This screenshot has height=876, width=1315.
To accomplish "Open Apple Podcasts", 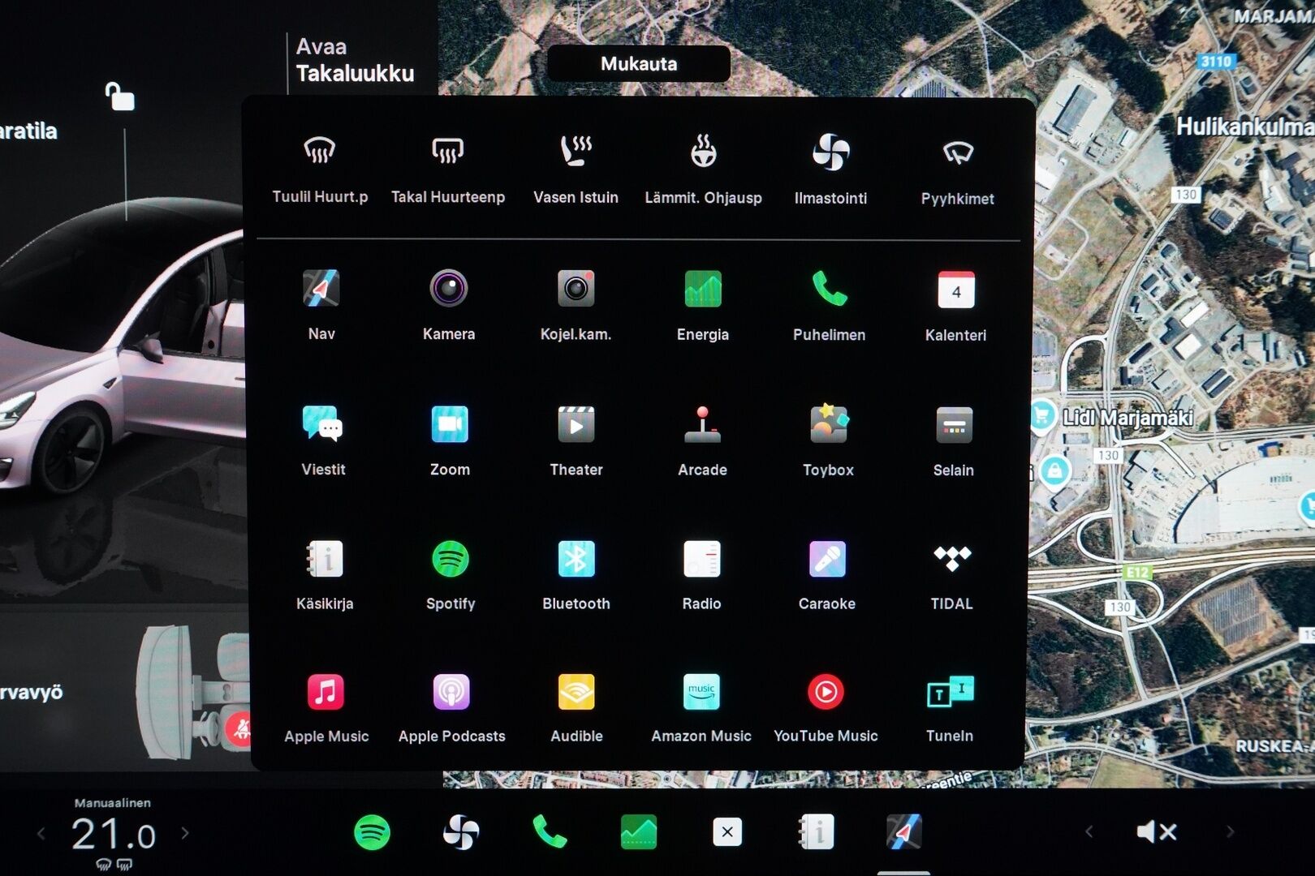I will 451,708.
